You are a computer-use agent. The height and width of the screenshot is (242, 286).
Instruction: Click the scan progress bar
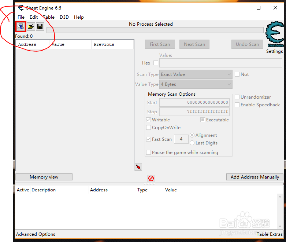(155, 30)
